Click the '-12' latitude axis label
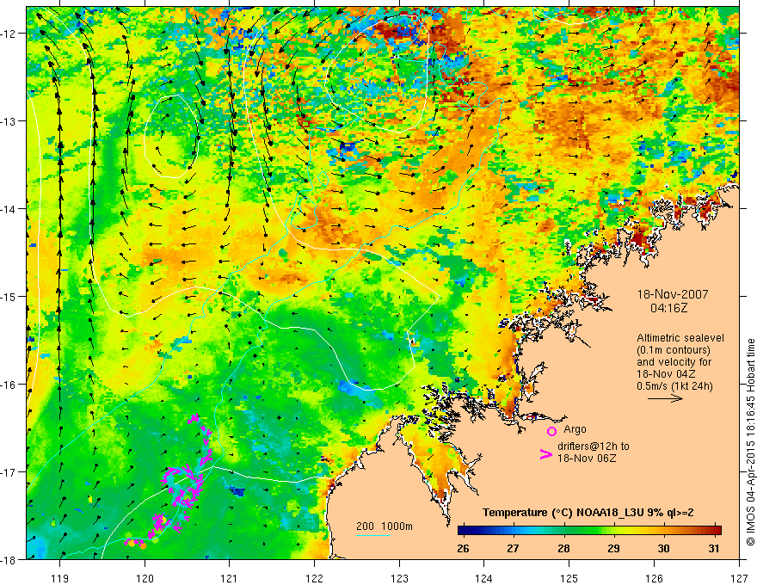 [9, 34]
